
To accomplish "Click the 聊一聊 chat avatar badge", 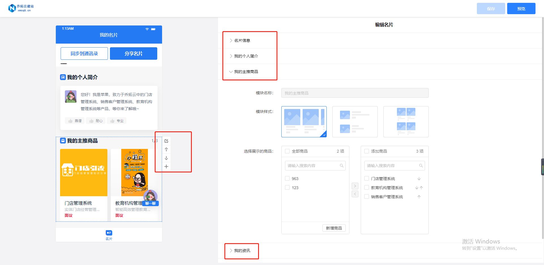I will [x=150, y=198].
